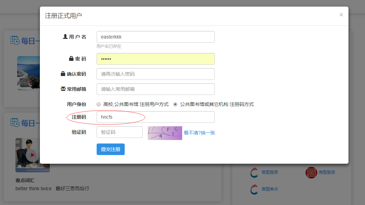Open the 首图登录 link

(x=269, y=172)
